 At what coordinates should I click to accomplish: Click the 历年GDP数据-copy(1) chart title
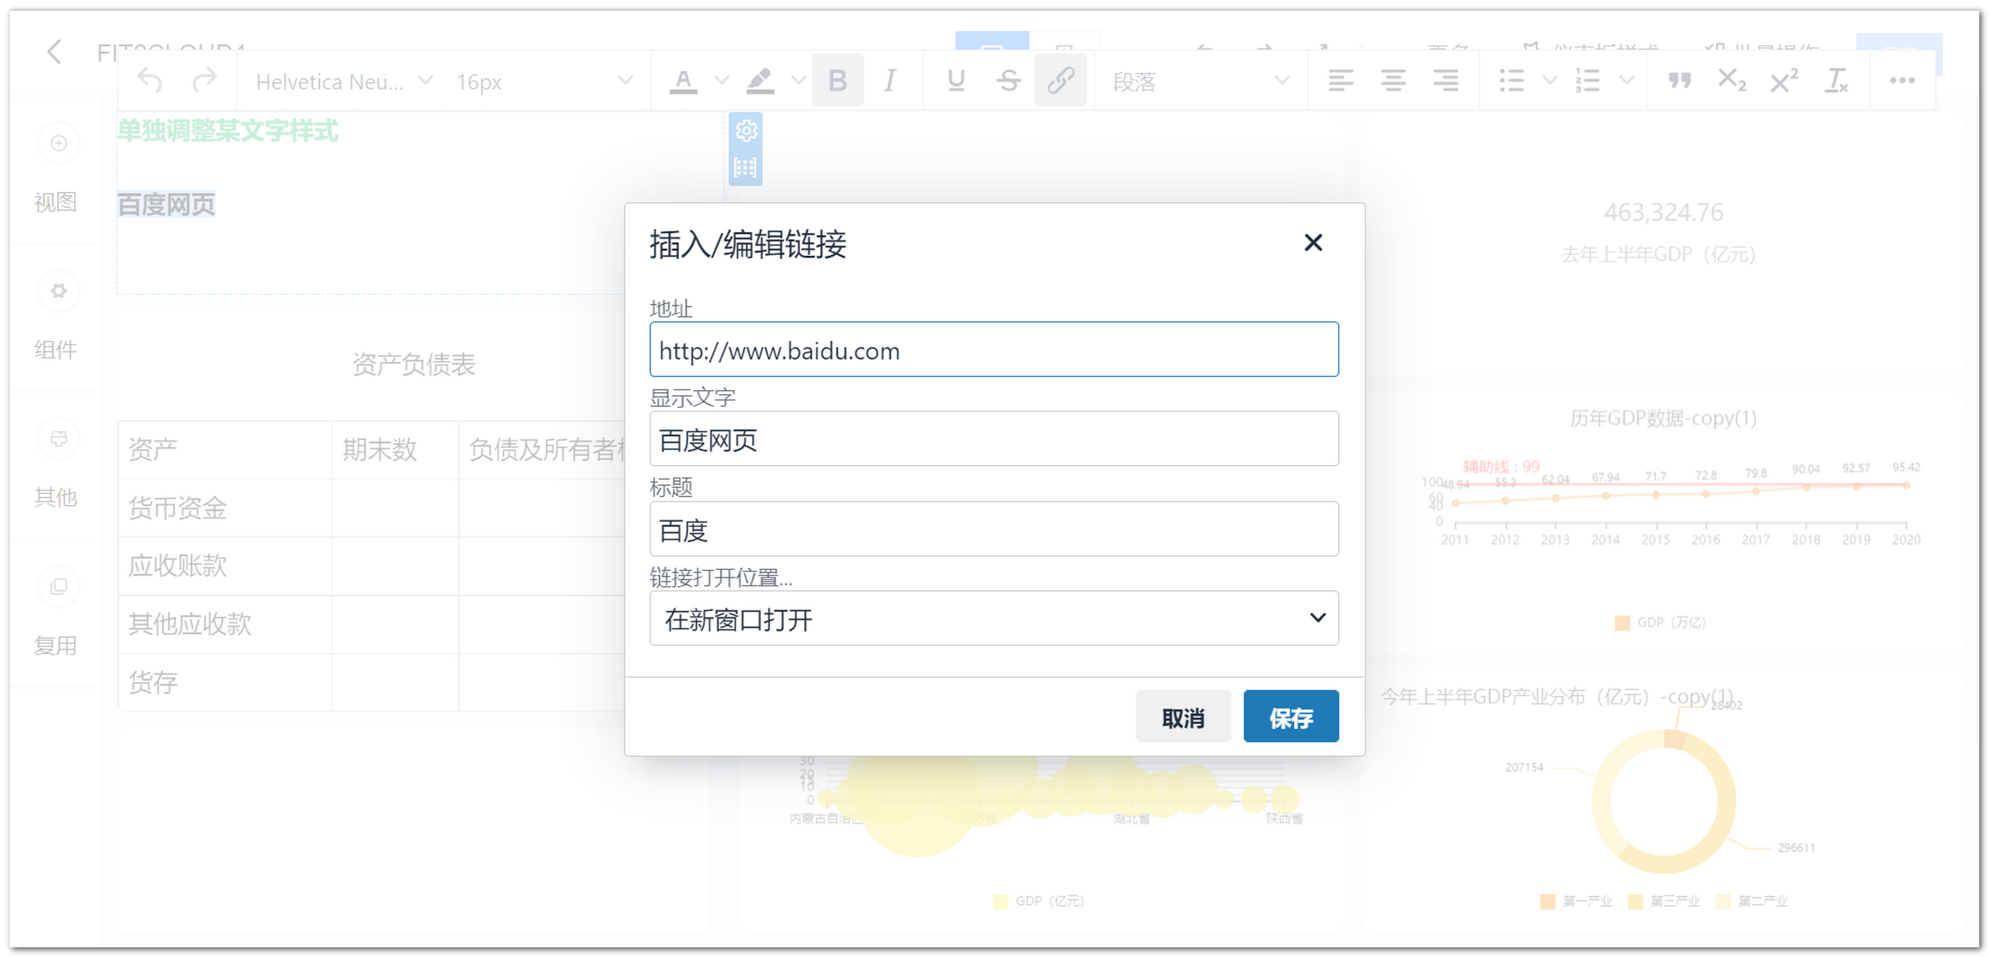pos(1663,418)
